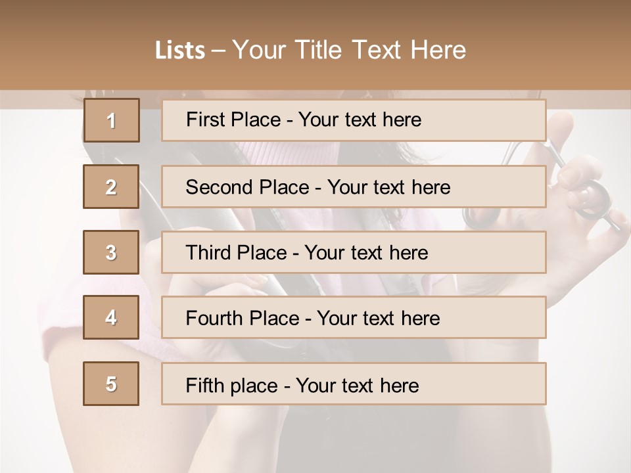Click the number 3 list marker
631x473 pixels.
click(111, 252)
